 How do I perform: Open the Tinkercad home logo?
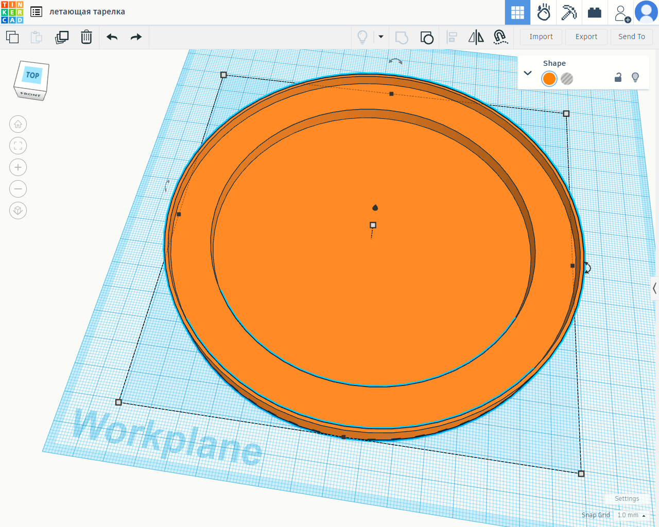(x=12, y=12)
